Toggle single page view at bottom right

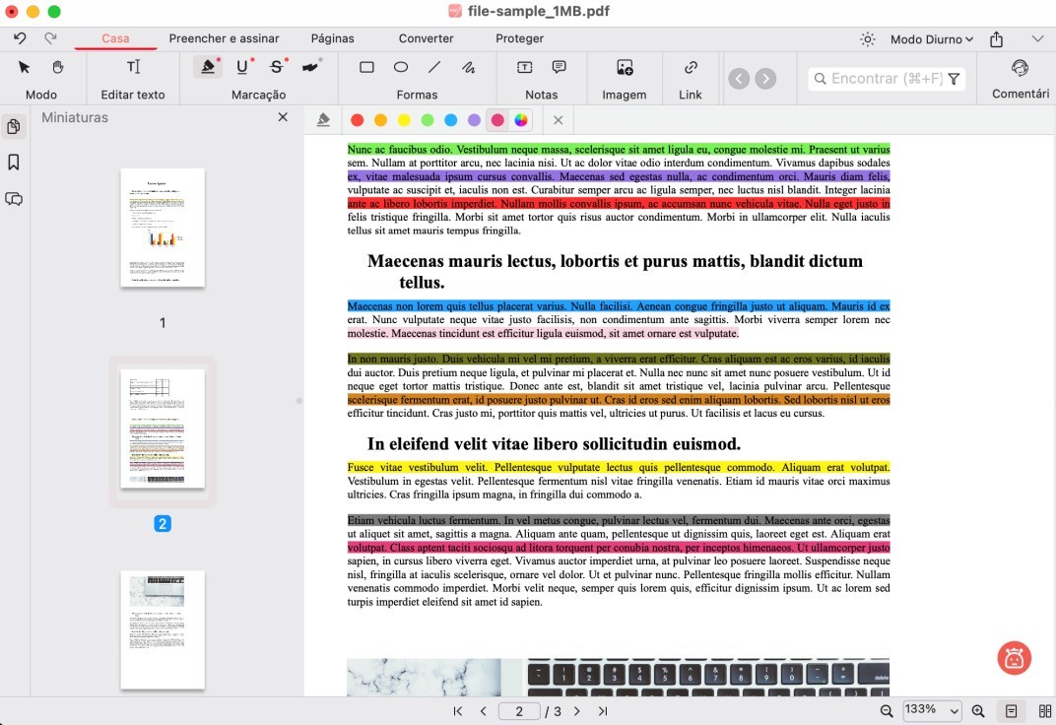[x=1011, y=710]
